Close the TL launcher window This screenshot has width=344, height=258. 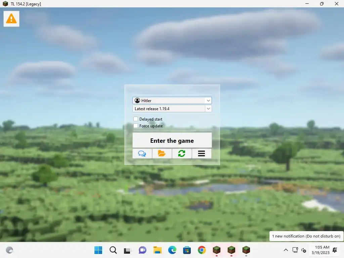[336, 4]
